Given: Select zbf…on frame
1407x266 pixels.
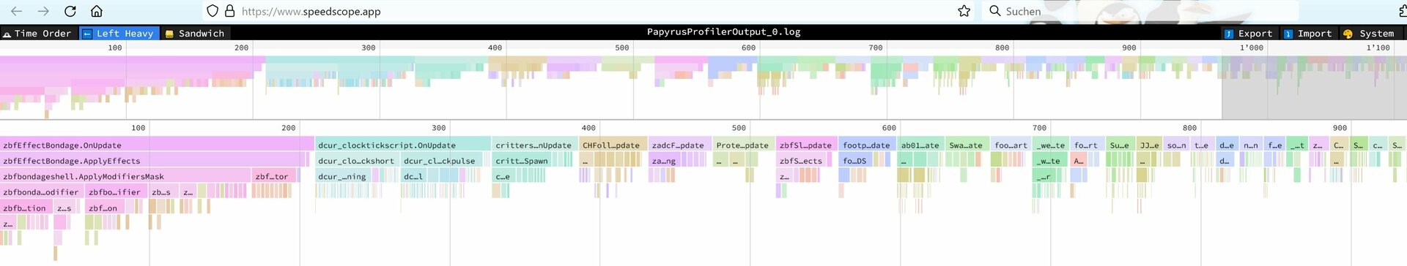Looking at the screenshot, I should 105,208.
